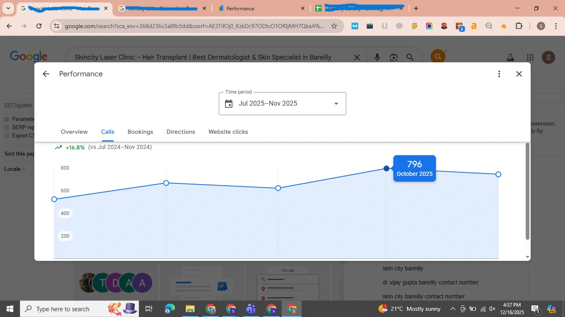Open the orange 'a' extension
Viewport: 565px width, 317px height.
click(474, 26)
